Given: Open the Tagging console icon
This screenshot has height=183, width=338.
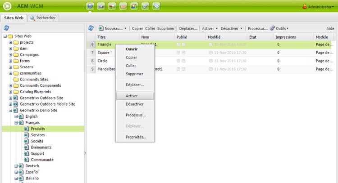Looking at the screenshot, I should pyautogui.click(x=156, y=6).
